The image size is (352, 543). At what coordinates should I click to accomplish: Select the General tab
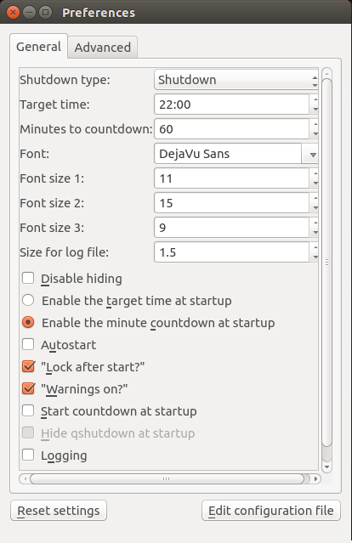(x=38, y=47)
